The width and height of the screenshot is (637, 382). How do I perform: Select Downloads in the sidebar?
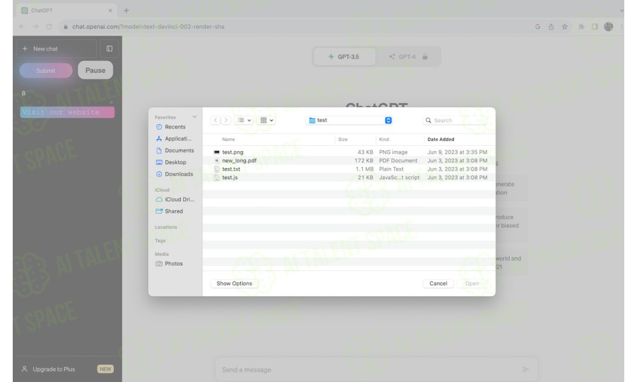[175, 174]
